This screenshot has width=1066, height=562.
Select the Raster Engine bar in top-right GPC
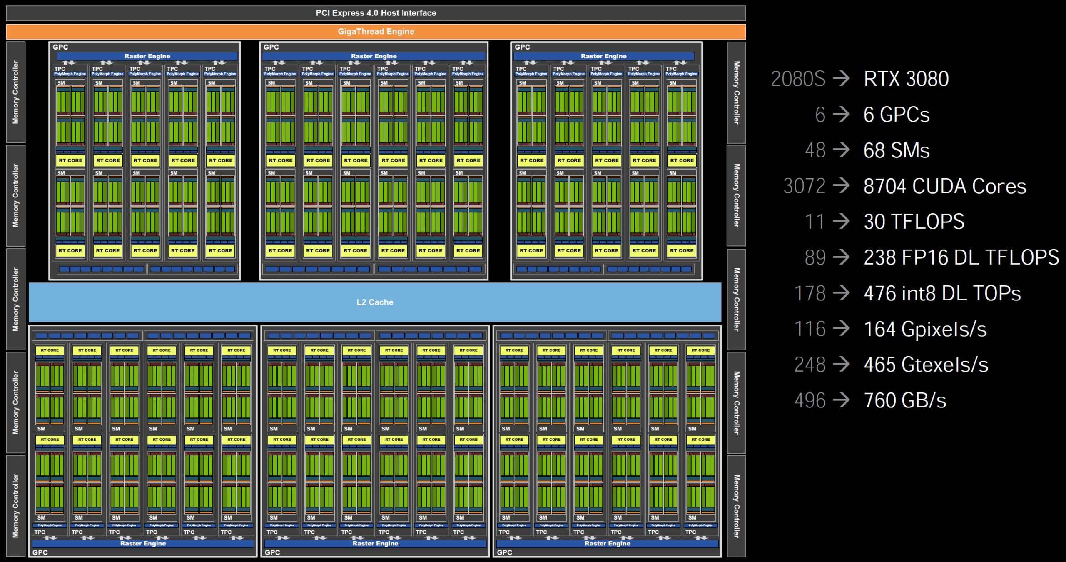coord(603,56)
